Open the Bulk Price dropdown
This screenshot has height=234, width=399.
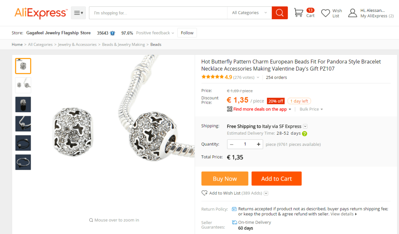pyautogui.click(x=311, y=109)
